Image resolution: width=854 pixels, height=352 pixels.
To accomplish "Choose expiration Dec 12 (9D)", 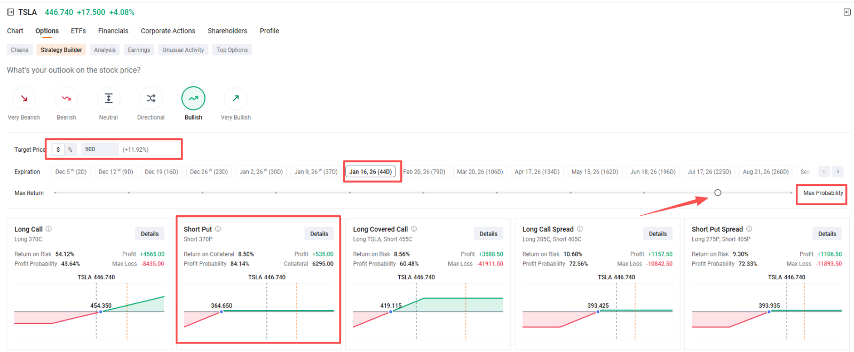I will [x=116, y=171].
